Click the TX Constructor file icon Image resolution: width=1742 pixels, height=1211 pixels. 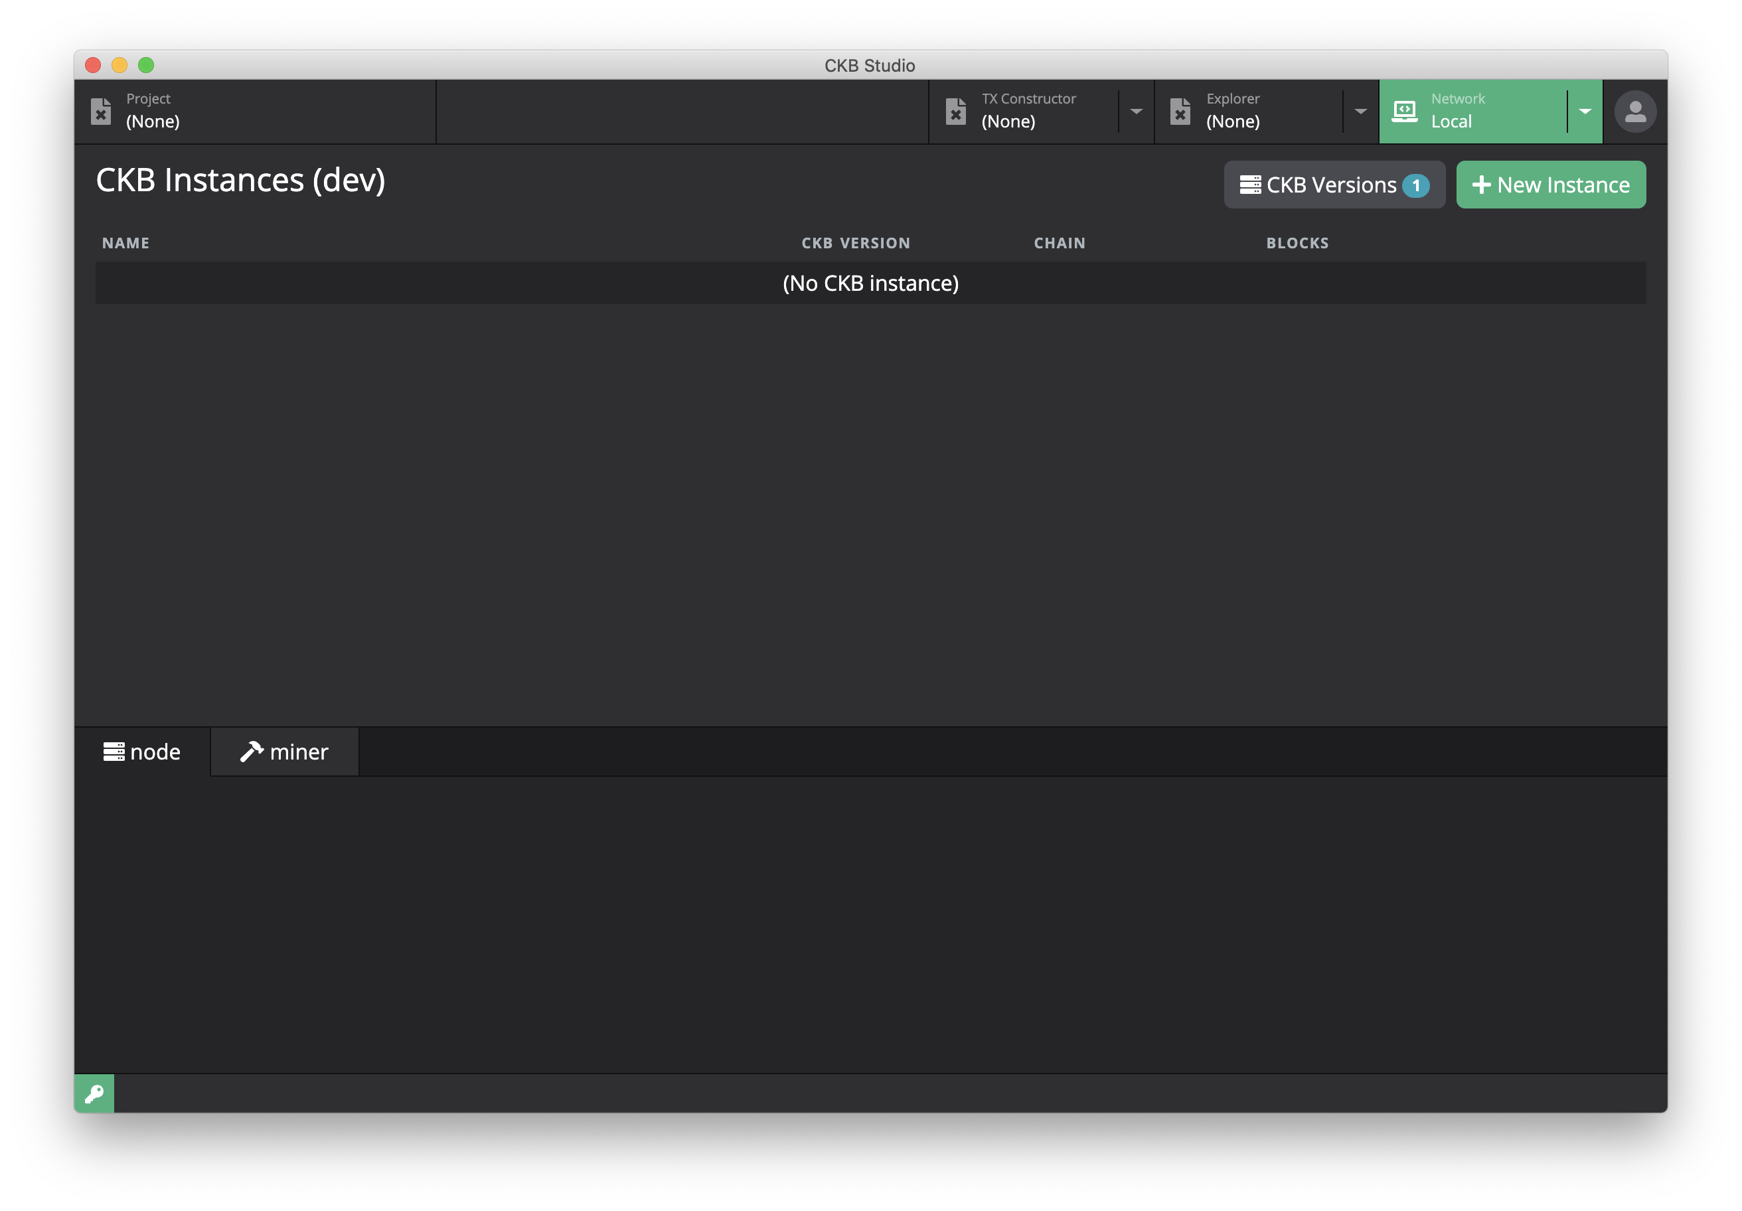tap(956, 112)
